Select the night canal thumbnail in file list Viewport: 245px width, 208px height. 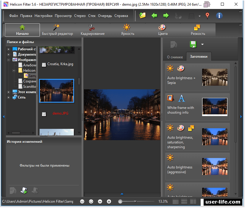[x=57, y=91]
